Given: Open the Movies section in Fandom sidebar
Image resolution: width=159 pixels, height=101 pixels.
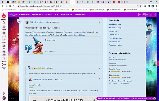Looking at the screenshot, I should tap(4, 39).
